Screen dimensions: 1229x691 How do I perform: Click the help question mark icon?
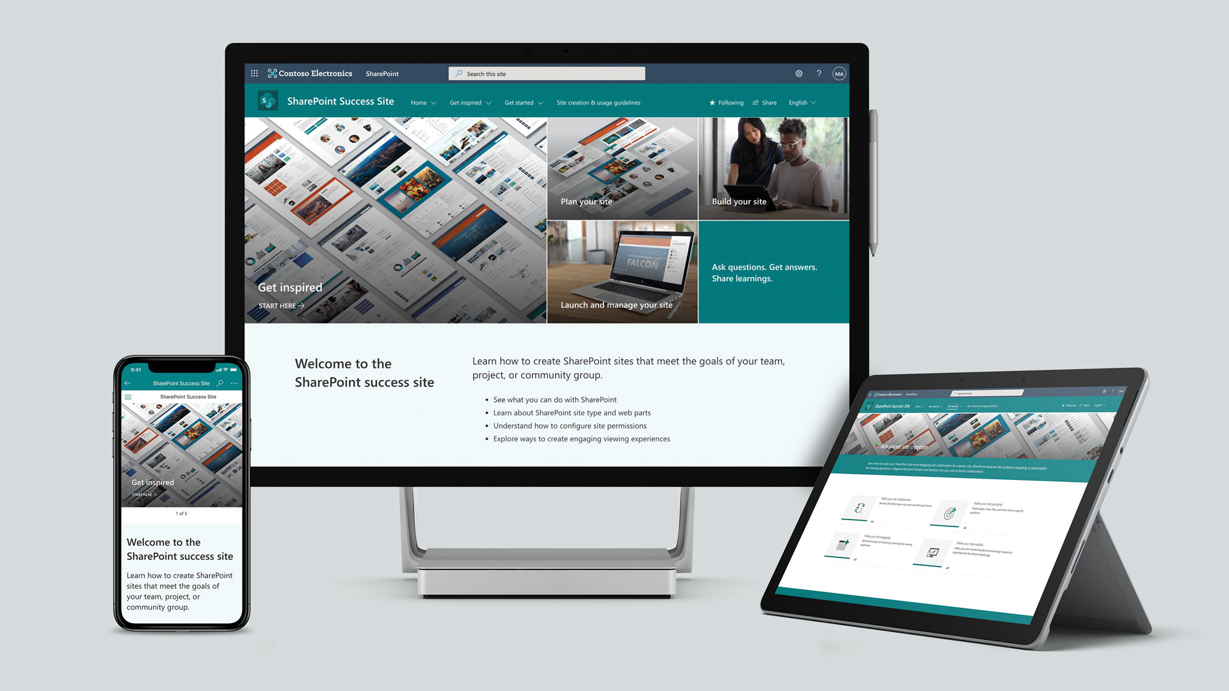tap(817, 74)
